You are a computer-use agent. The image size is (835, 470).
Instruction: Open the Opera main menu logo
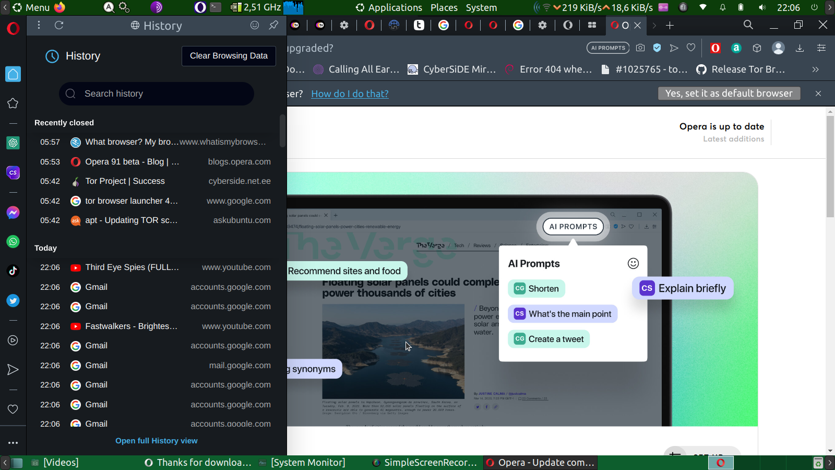13,28
